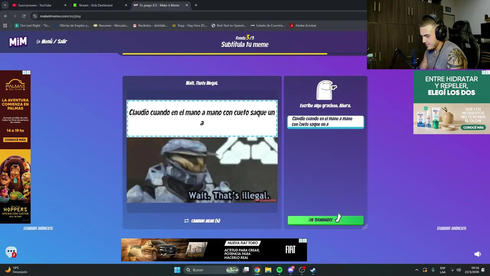This screenshot has height=276, width=490.
Task: Click the ¡He terminado! button
Action: point(325,220)
